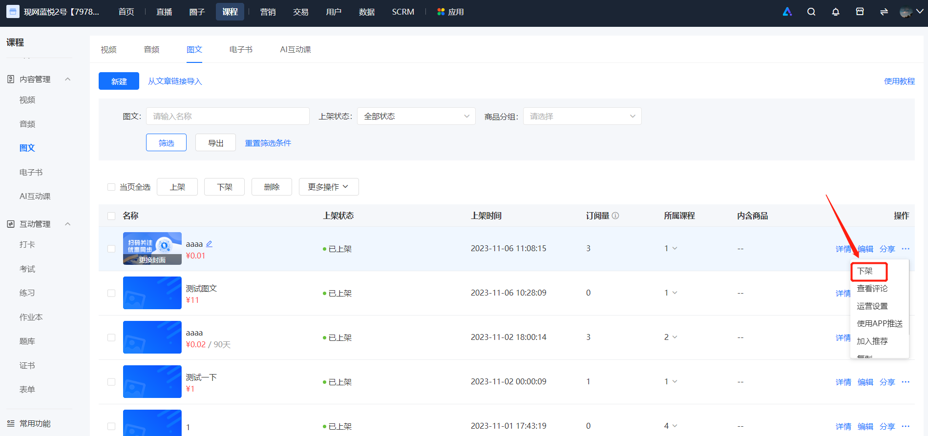This screenshot has height=436, width=928.
Task: Open 营销 in the top navigation
Action: click(x=268, y=12)
